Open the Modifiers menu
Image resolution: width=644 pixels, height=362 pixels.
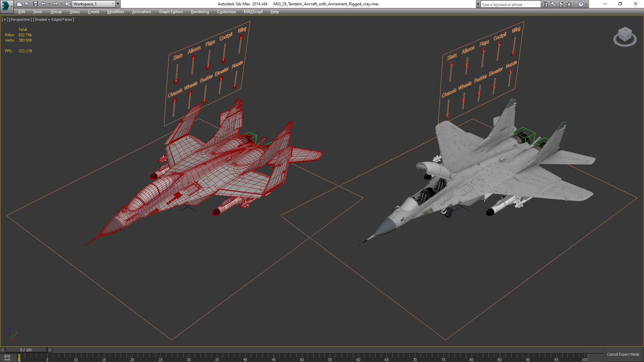click(x=115, y=12)
